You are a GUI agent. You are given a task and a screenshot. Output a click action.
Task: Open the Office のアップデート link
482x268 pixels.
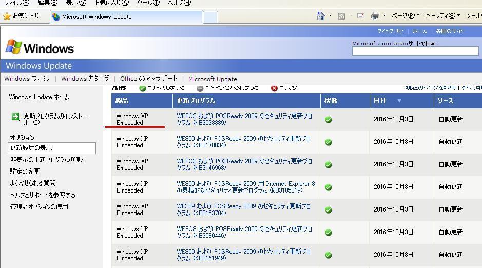(148, 79)
